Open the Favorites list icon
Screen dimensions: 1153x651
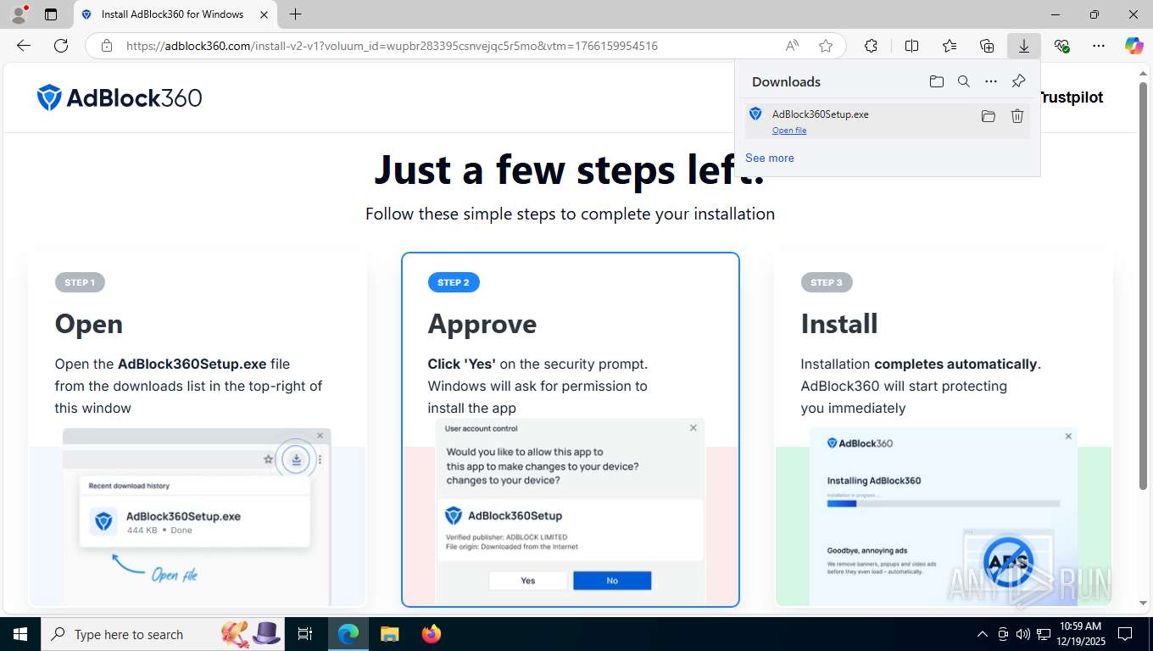click(x=950, y=46)
